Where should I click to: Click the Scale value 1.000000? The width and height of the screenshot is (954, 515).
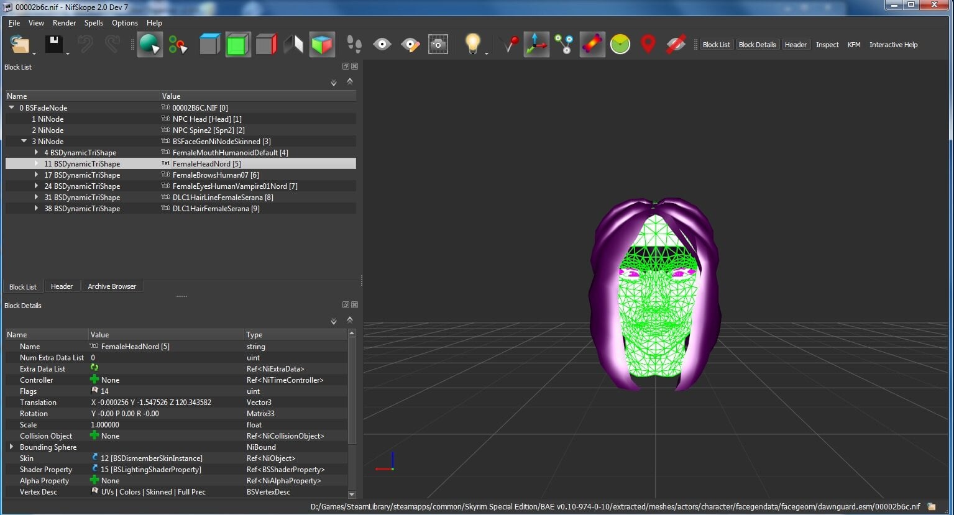coord(105,425)
